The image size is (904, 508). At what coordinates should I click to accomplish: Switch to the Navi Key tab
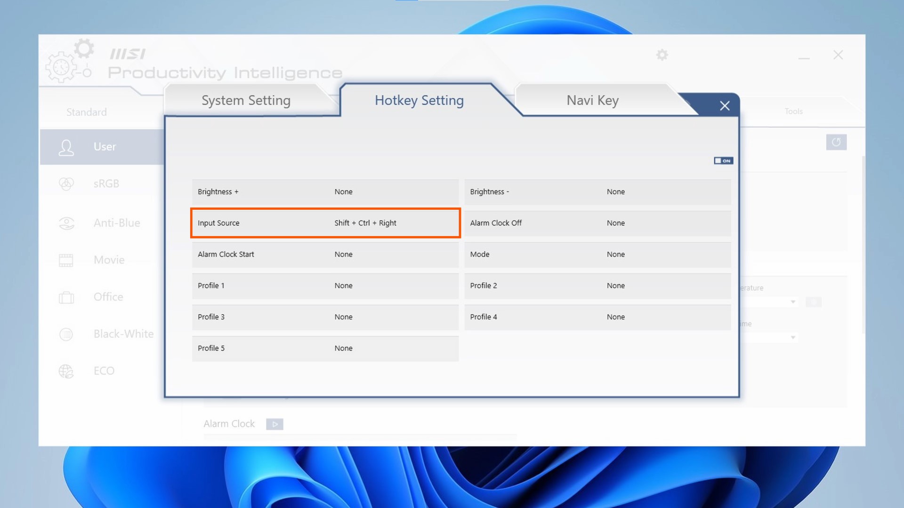coord(592,100)
